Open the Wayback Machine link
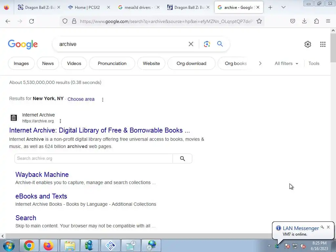Image resolution: width=336 pixels, height=252 pixels. 42,175
